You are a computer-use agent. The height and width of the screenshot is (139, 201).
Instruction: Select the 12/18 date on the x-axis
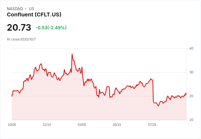[47, 125]
